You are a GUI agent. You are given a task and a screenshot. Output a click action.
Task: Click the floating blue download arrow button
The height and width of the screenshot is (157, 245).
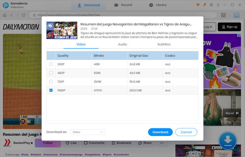[x=228, y=141]
